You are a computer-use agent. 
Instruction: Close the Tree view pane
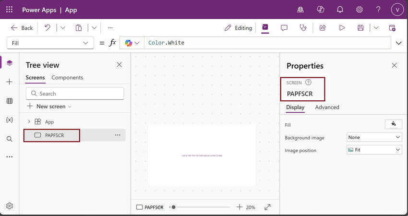119,65
